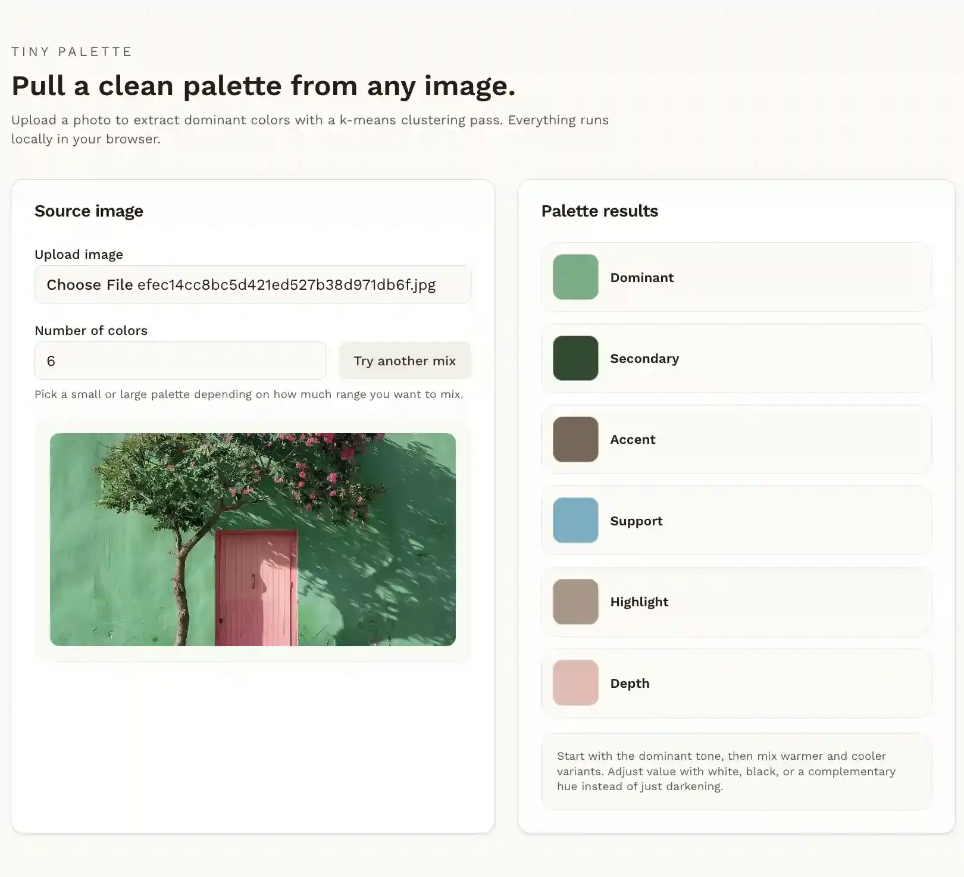Click the Source image heading
964x877 pixels.
(89, 211)
